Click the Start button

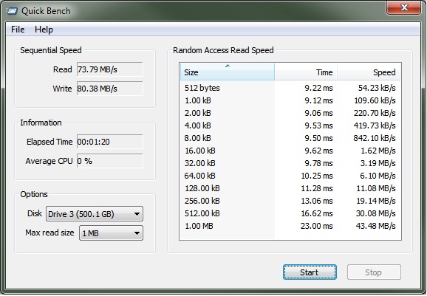pyautogui.click(x=310, y=272)
